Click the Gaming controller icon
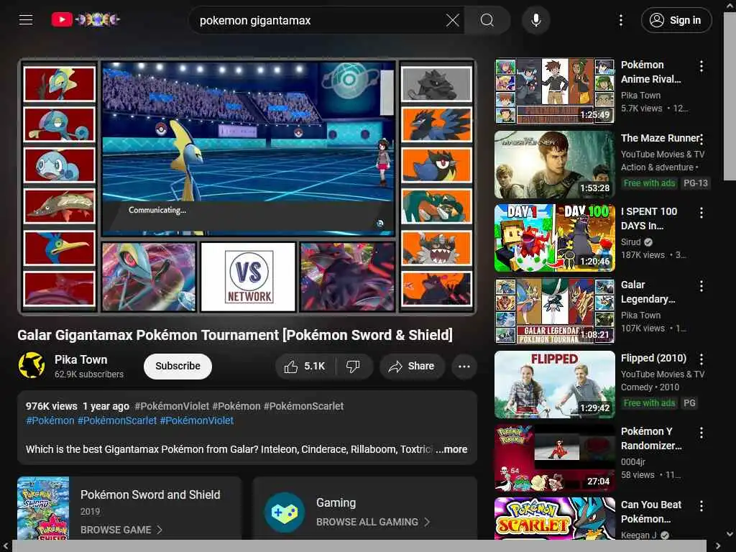The height and width of the screenshot is (552, 736). pyautogui.click(x=285, y=512)
